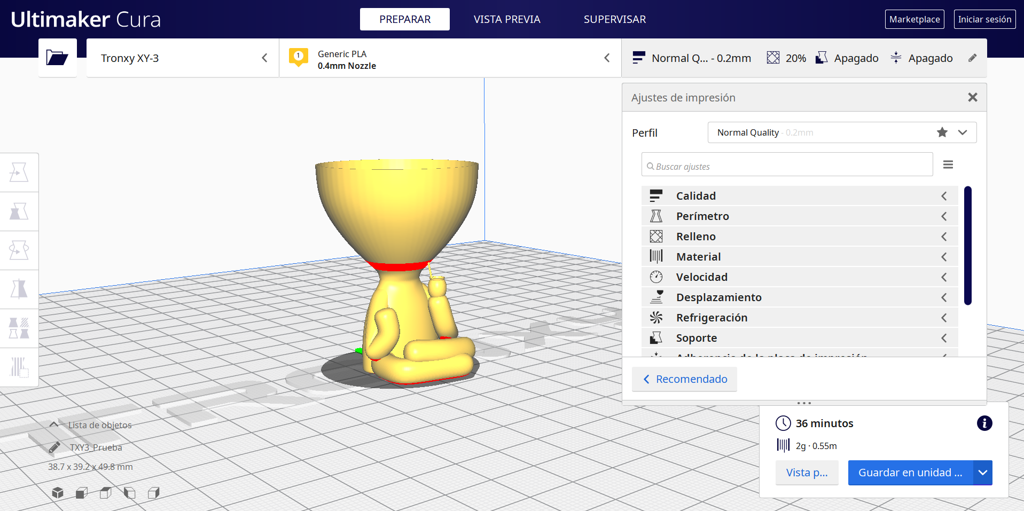
Task: Click the adhesion icon in summary bar
Action: 896,58
